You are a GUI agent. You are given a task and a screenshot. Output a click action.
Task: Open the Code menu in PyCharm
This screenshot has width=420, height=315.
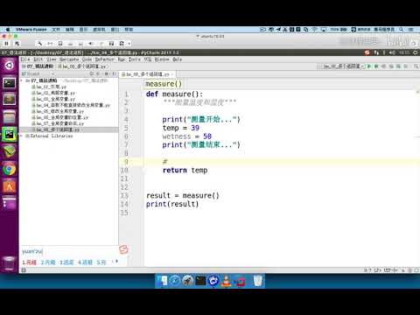(87, 59)
